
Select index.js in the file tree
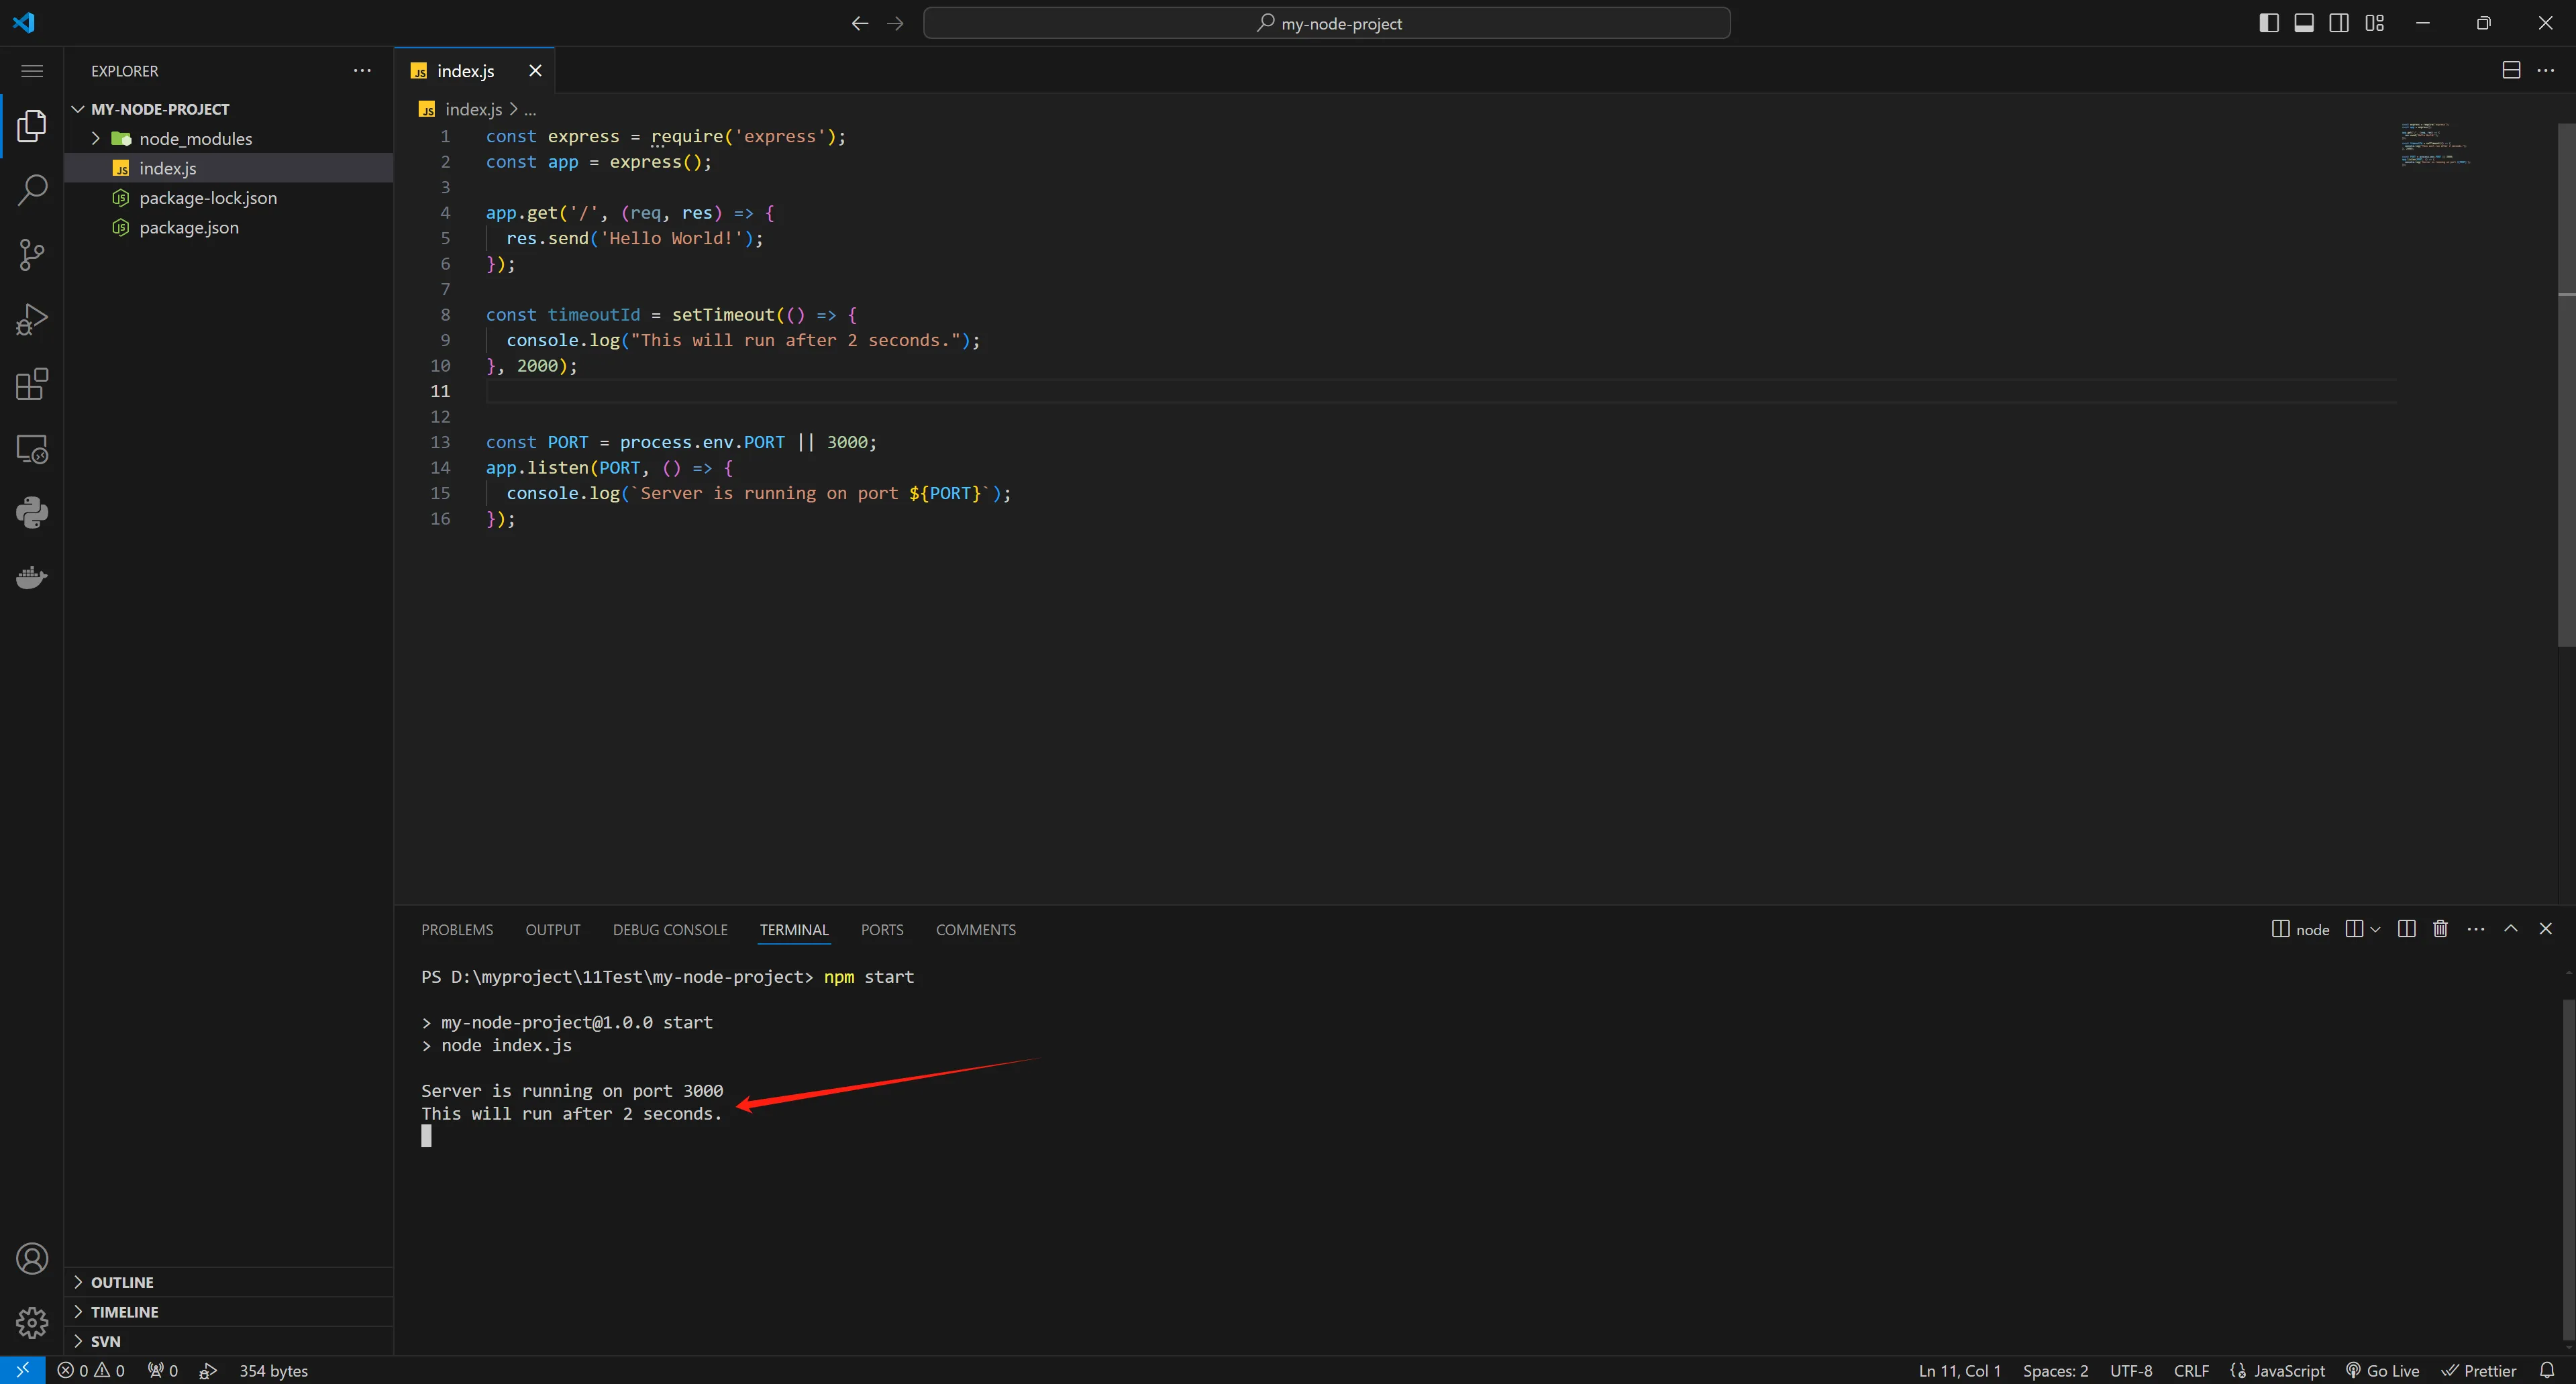228,168
